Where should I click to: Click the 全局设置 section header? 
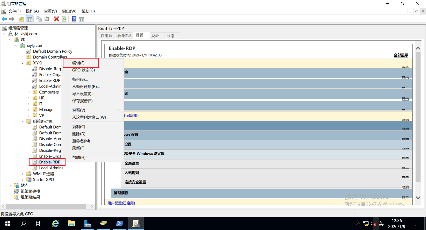267,164
